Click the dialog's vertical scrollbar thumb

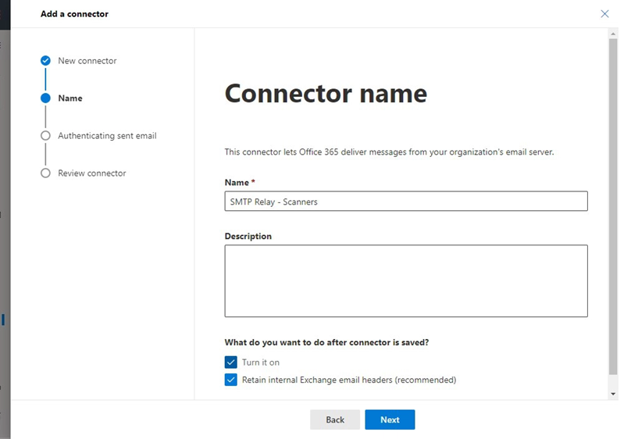613,203
